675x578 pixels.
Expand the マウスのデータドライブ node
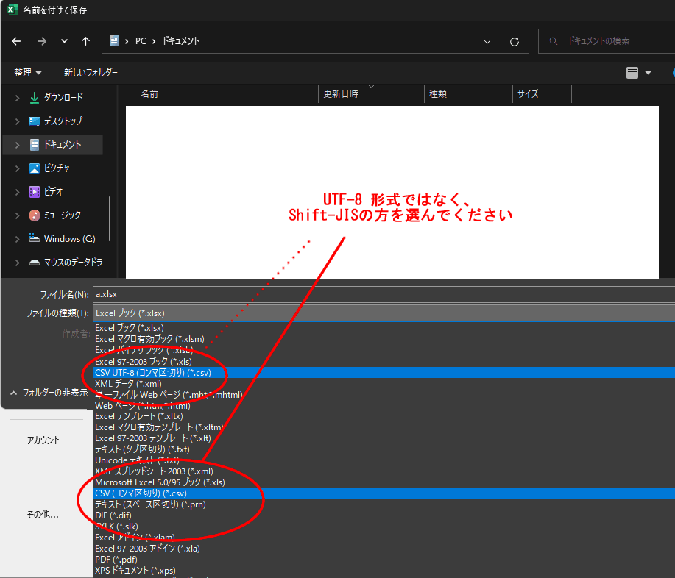point(17,263)
